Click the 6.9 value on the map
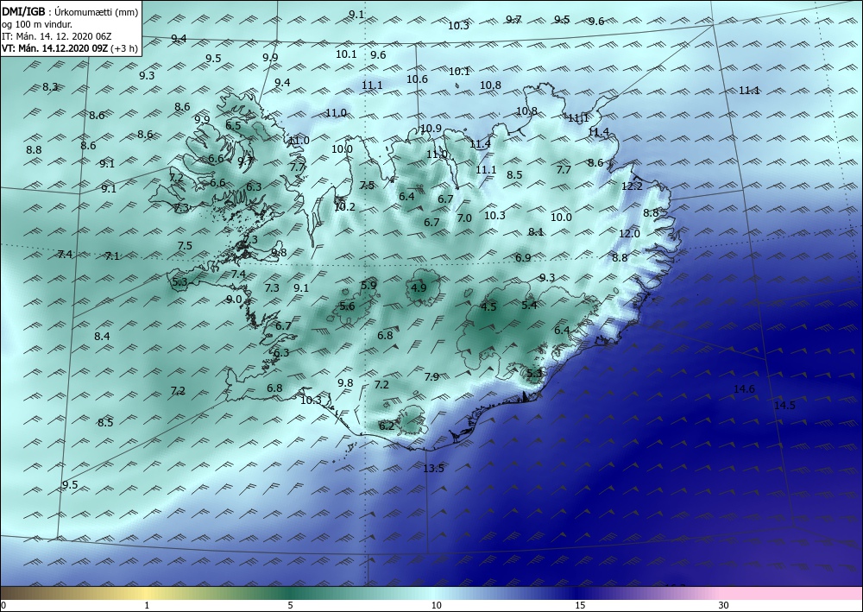This screenshot has width=863, height=612. (523, 257)
